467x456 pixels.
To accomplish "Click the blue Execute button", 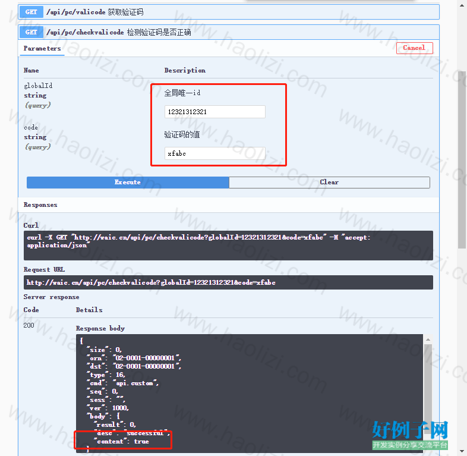I will (128, 183).
